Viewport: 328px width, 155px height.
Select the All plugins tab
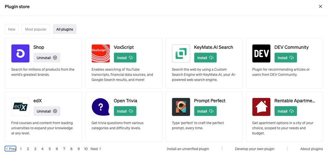pos(65,29)
